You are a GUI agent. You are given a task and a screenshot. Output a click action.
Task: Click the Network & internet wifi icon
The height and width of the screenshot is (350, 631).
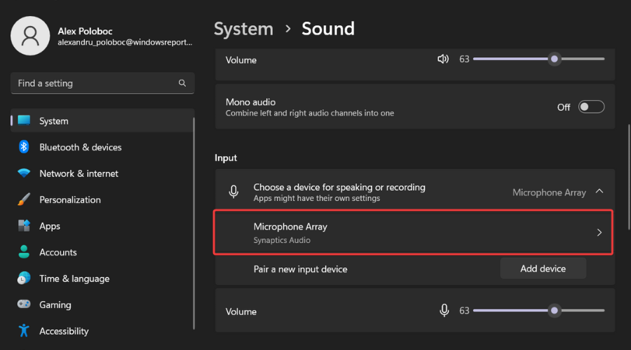point(24,174)
